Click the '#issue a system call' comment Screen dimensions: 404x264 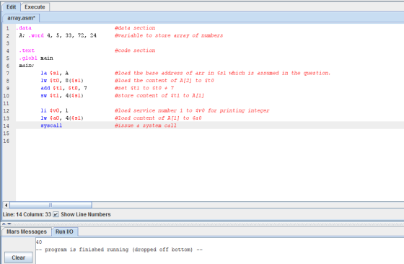tap(146, 126)
